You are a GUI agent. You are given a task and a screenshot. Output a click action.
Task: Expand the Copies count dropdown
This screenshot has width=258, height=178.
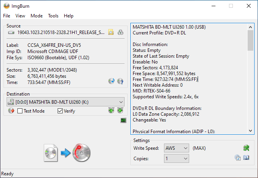click(176, 158)
